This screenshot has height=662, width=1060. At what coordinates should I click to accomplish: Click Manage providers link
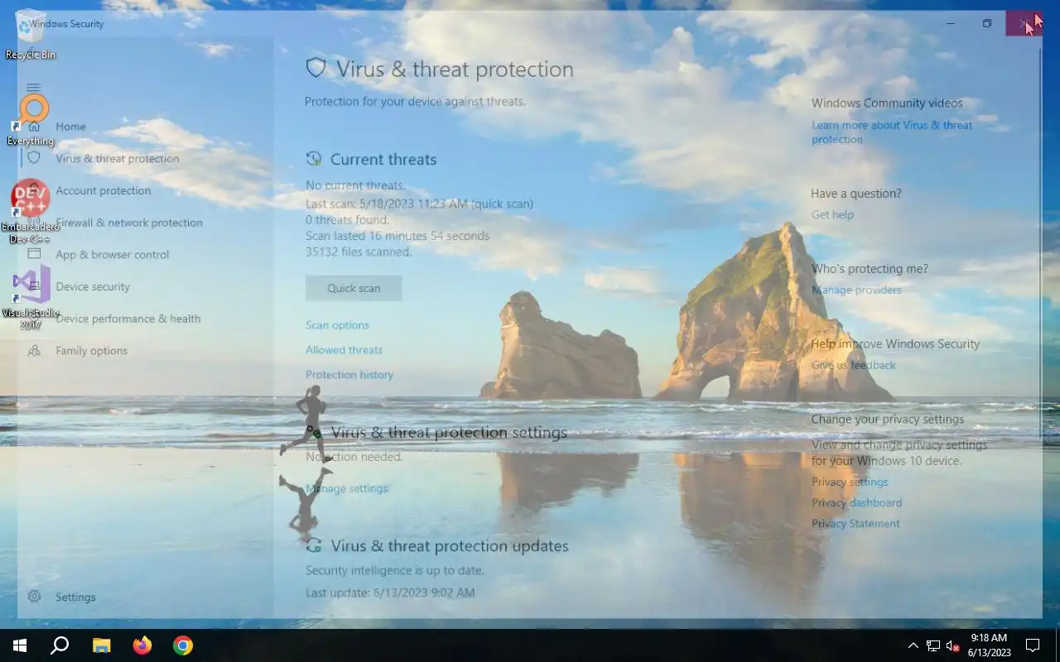[x=856, y=290]
